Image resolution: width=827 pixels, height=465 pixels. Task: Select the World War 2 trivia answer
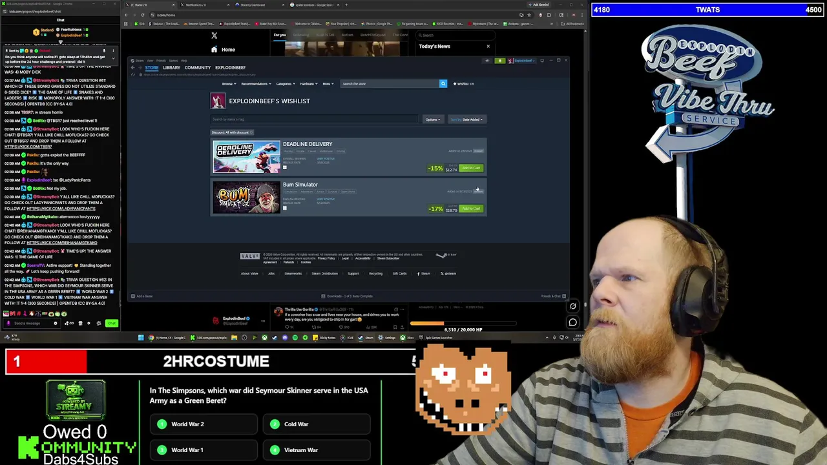204,424
